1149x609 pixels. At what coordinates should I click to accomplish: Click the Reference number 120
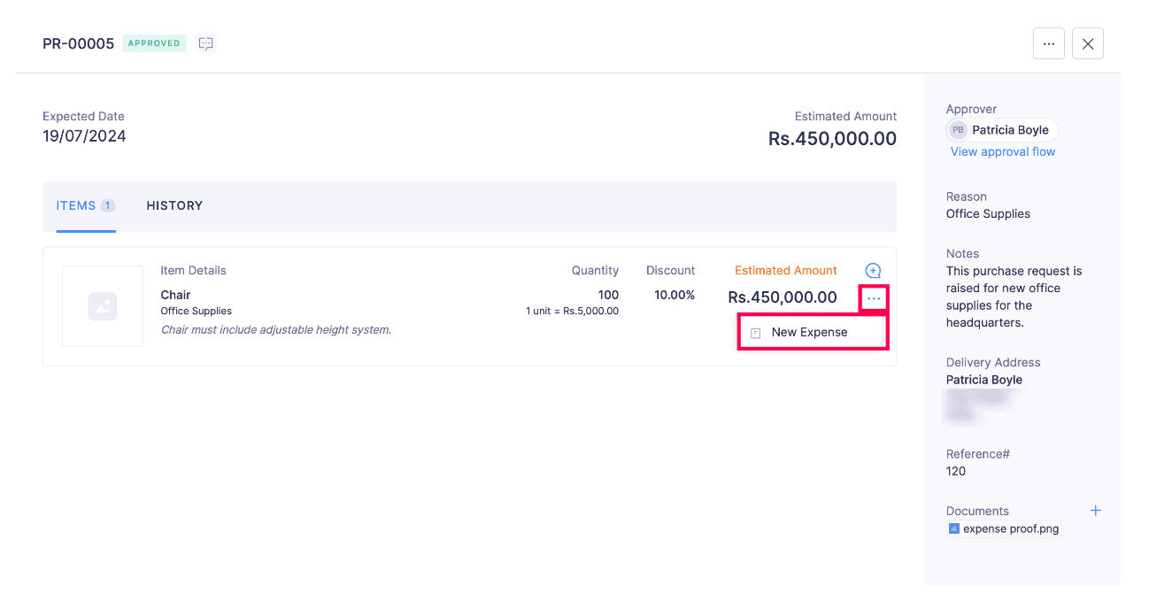(x=955, y=471)
